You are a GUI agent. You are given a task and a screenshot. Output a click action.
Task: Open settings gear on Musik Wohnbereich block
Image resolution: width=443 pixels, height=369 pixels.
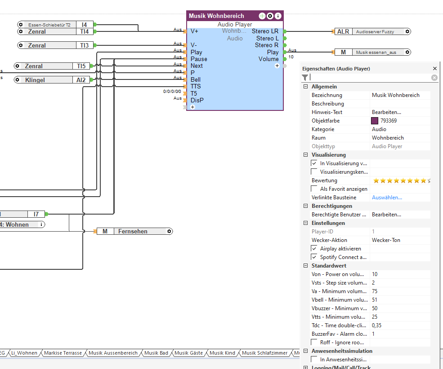(x=270, y=16)
